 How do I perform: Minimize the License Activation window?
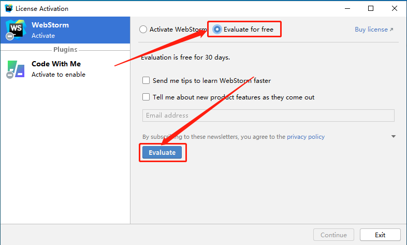click(347, 8)
